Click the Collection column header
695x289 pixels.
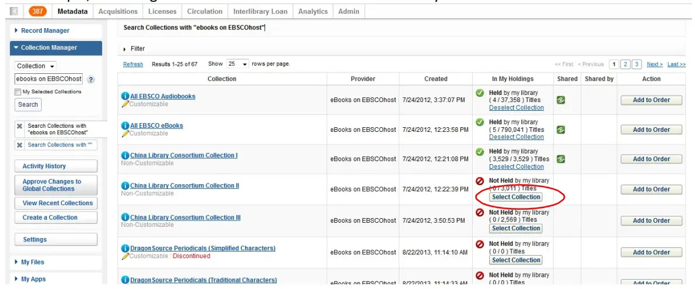222,79
